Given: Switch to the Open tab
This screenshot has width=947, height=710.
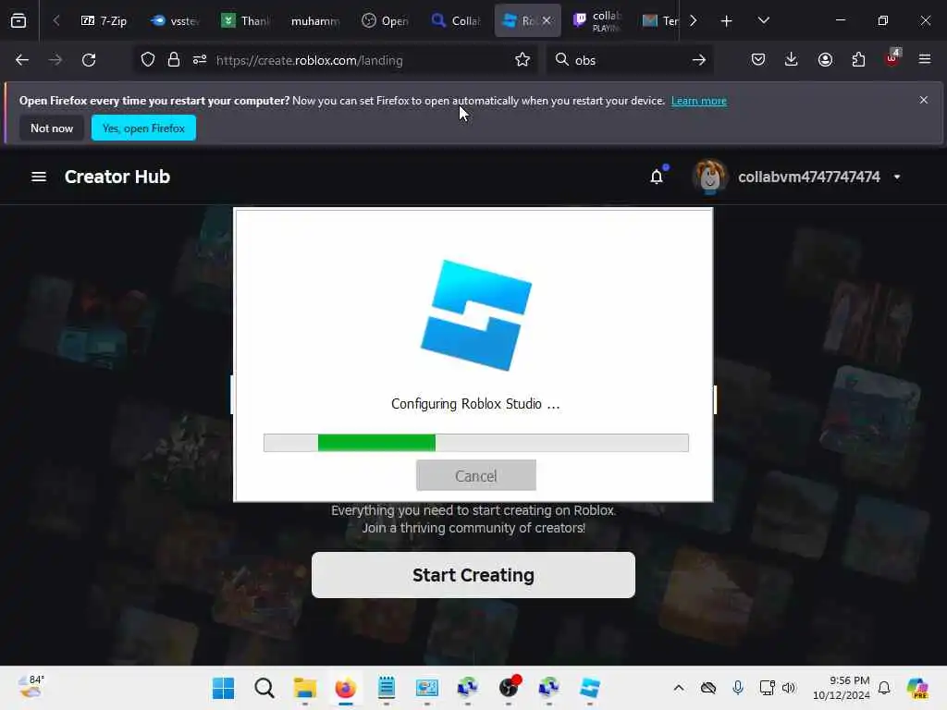Looking at the screenshot, I should coord(386,20).
